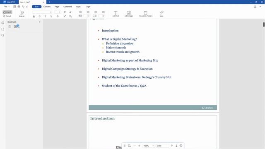Close the floating page toolbar
Viewport: 265px width, 149px height.
tap(181, 146)
